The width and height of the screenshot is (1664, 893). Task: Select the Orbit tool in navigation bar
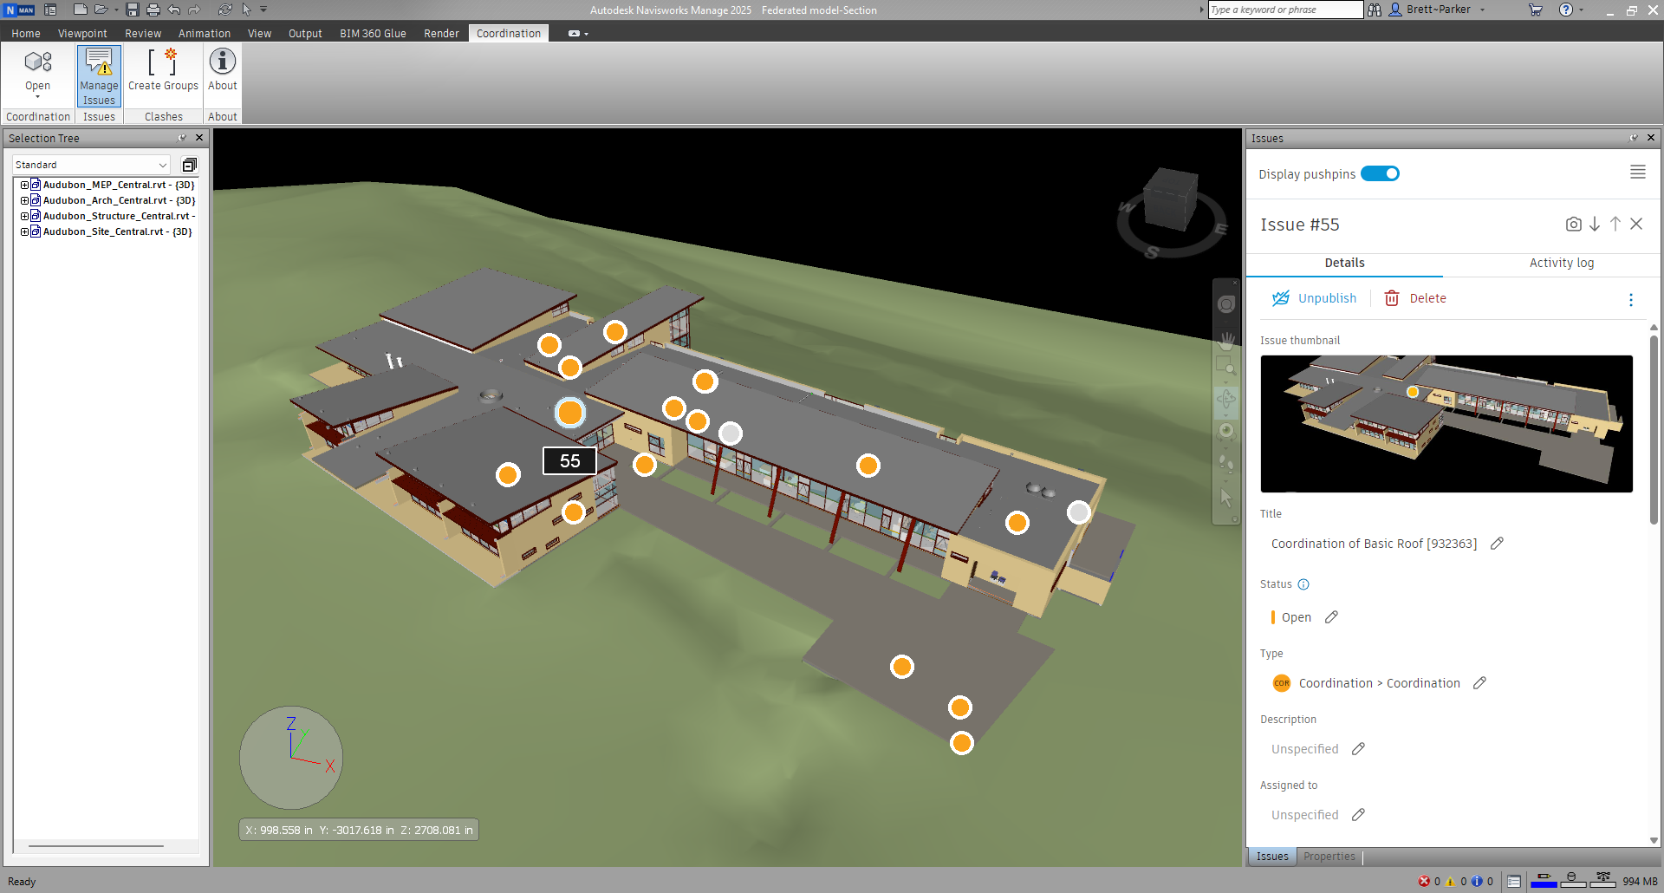coord(1225,399)
